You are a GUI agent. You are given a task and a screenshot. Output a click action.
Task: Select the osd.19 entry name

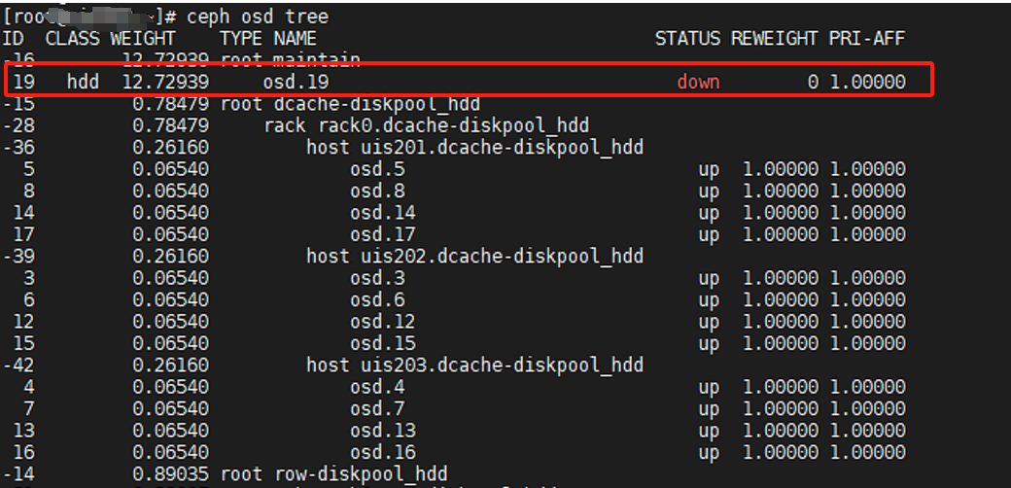click(296, 82)
